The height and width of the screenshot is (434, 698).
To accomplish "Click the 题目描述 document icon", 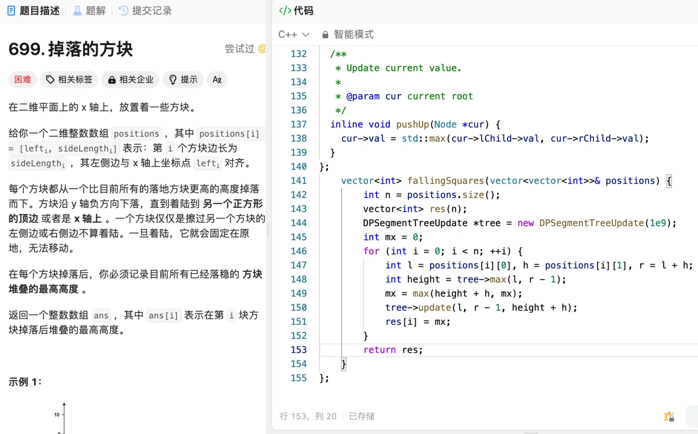I will [12, 11].
